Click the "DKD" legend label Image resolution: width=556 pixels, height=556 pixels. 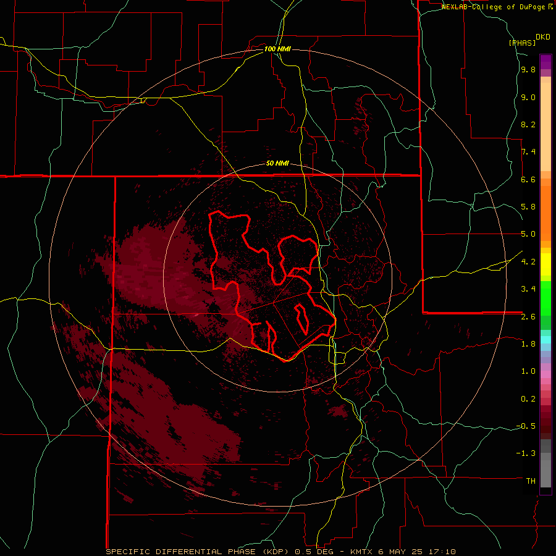(x=543, y=37)
